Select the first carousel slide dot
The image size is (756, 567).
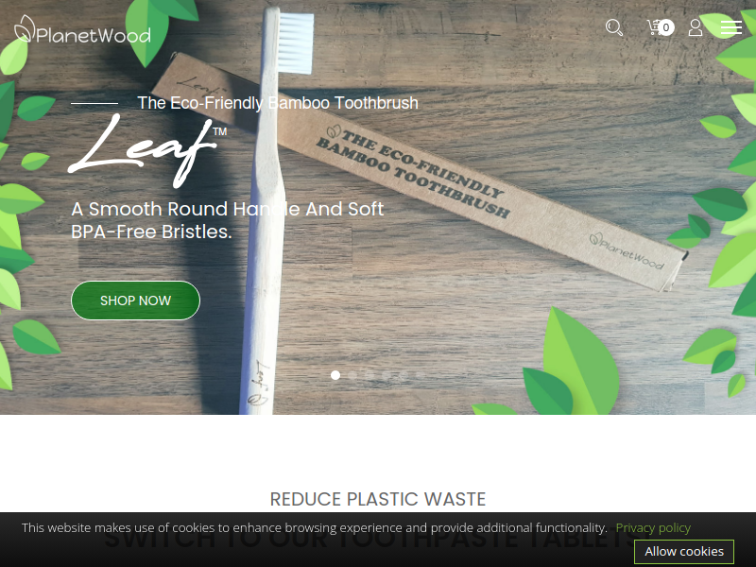335,375
